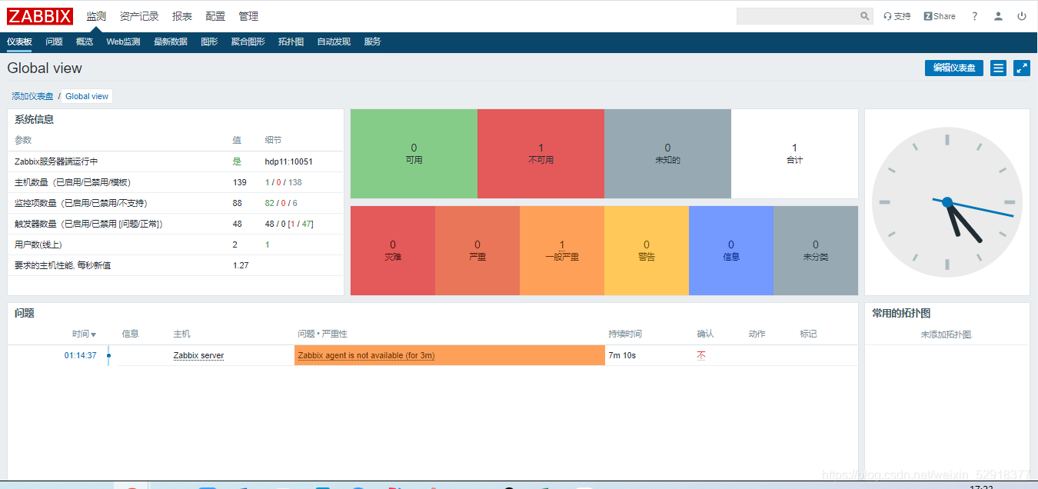Click the blue 信息 severity tile
Viewport: 1038px width, 489px height.
coord(731,251)
